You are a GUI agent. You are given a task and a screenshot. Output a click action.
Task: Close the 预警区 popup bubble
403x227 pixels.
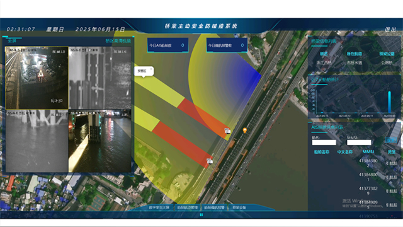[x=151, y=69]
